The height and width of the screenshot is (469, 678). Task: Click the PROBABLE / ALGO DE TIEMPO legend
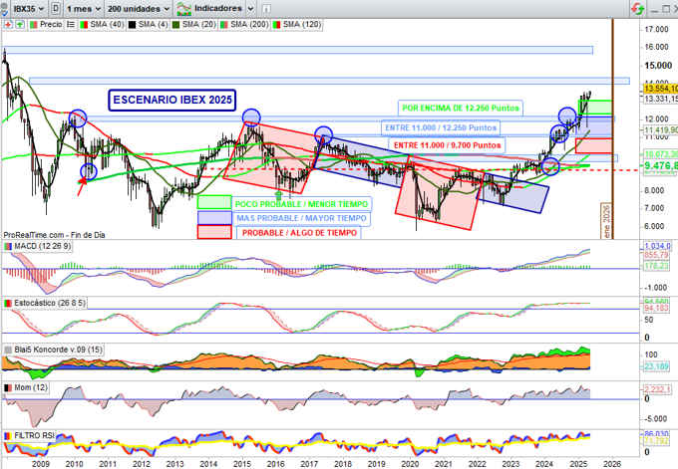pyautogui.click(x=299, y=233)
